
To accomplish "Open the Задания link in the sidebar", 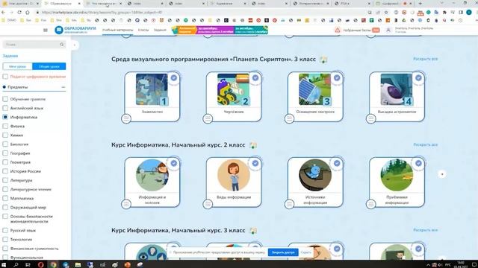I will [x=10, y=56].
